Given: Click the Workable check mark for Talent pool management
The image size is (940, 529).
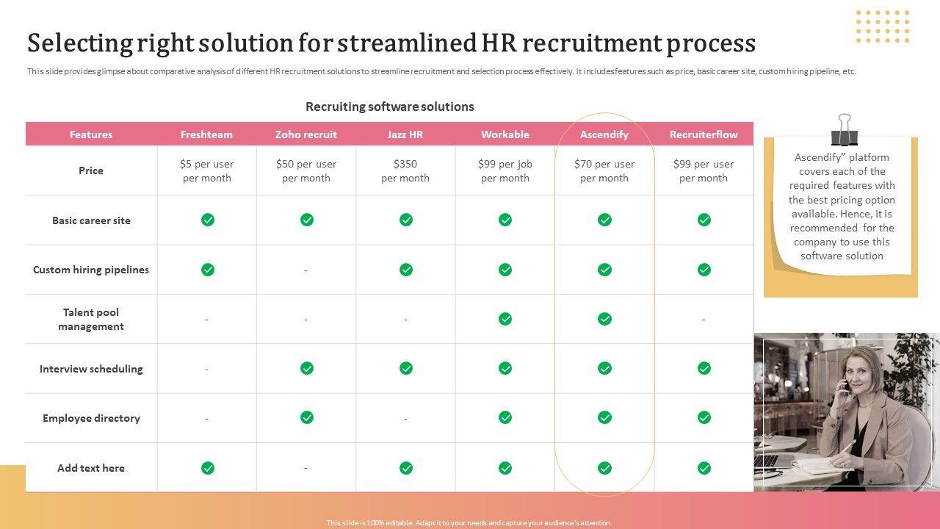Looking at the screenshot, I should (x=505, y=319).
